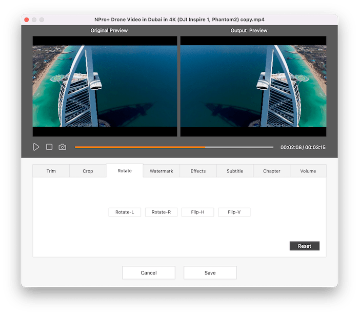Switch to the Subtitle tab
This screenshot has height=315, width=359.
(x=235, y=171)
